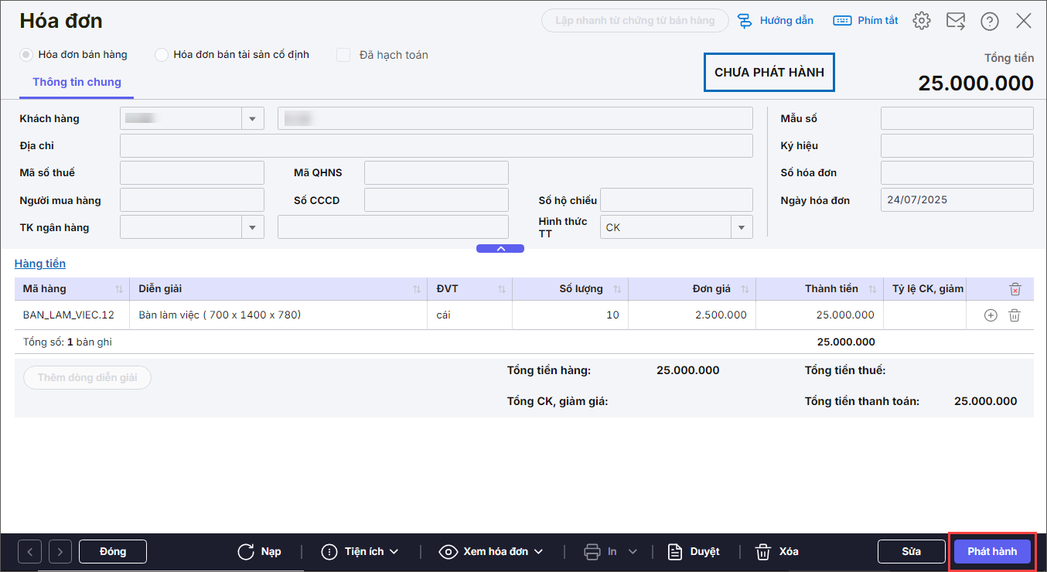Open the settings gear icon
The height and width of the screenshot is (572, 1047).
coord(921,21)
